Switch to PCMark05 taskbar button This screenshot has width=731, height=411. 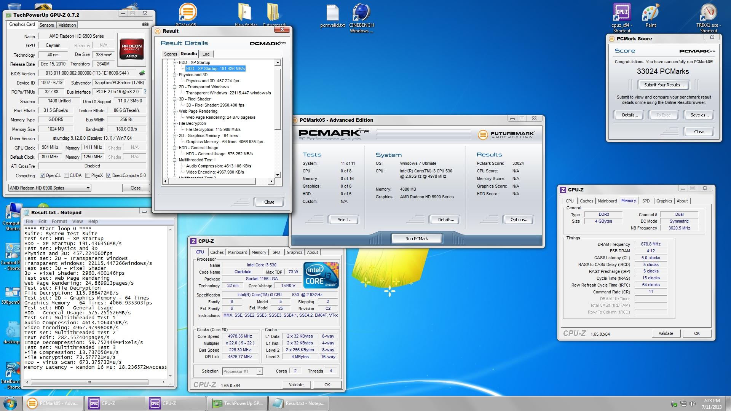tap(53, 403)
